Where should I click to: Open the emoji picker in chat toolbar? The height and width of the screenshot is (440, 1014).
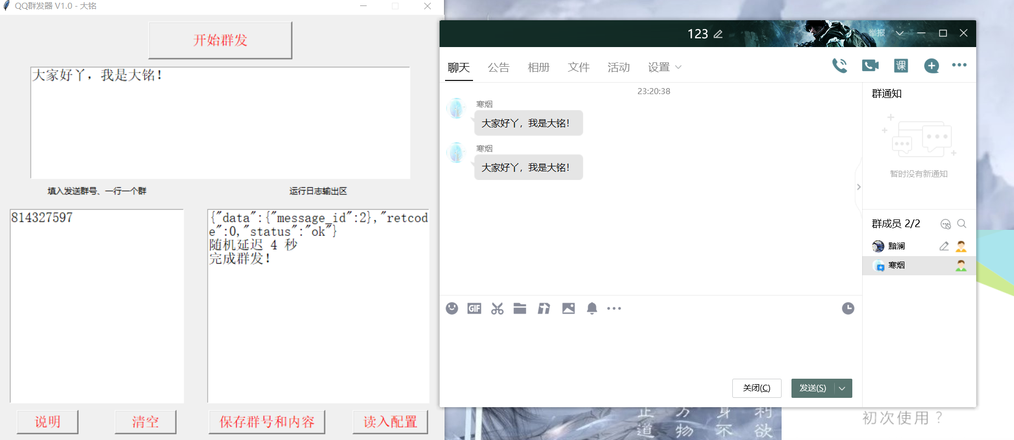point(452,309)
